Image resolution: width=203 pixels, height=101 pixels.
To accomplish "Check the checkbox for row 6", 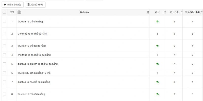I will coord(4,73).
